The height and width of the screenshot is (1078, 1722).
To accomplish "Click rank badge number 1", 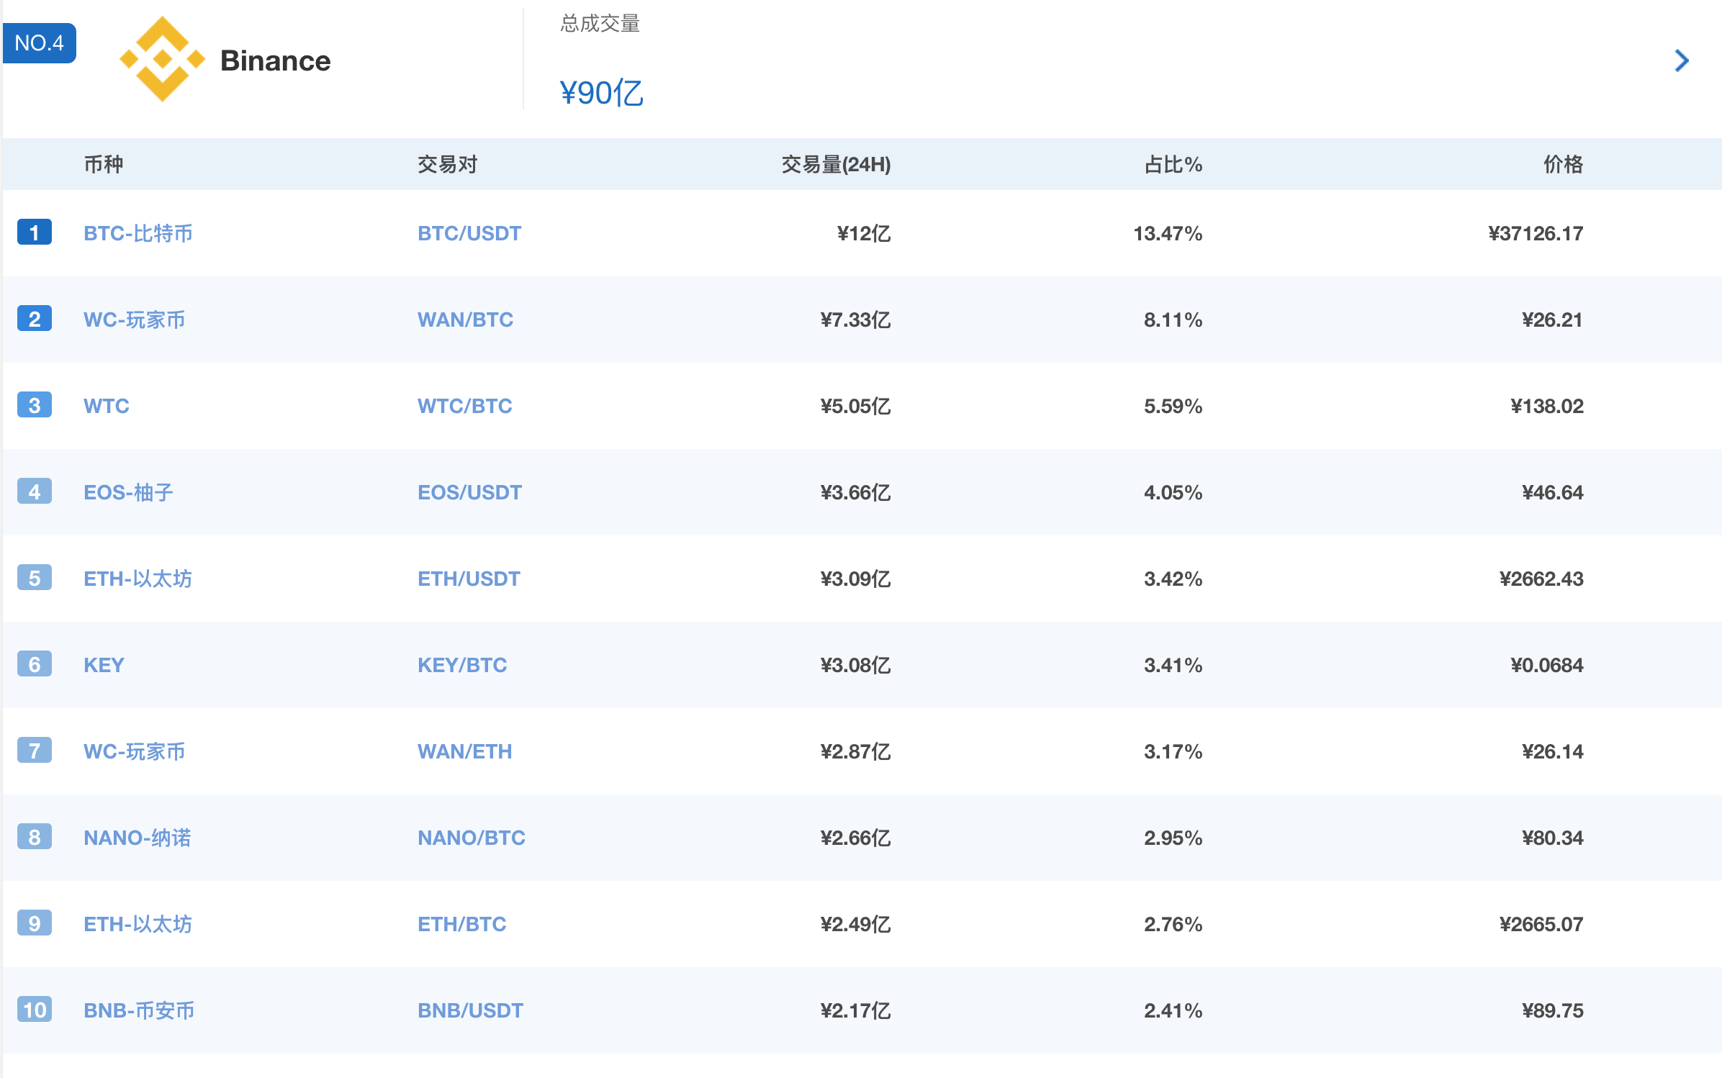I will point(34,232).
